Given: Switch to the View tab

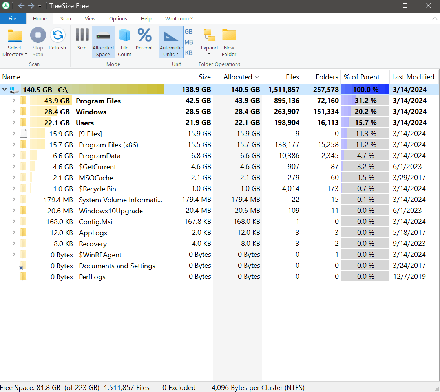Looking at the screenshot, I should pos(90,18).
